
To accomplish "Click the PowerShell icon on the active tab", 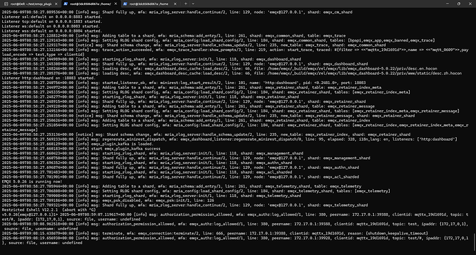I will point(66,4).
